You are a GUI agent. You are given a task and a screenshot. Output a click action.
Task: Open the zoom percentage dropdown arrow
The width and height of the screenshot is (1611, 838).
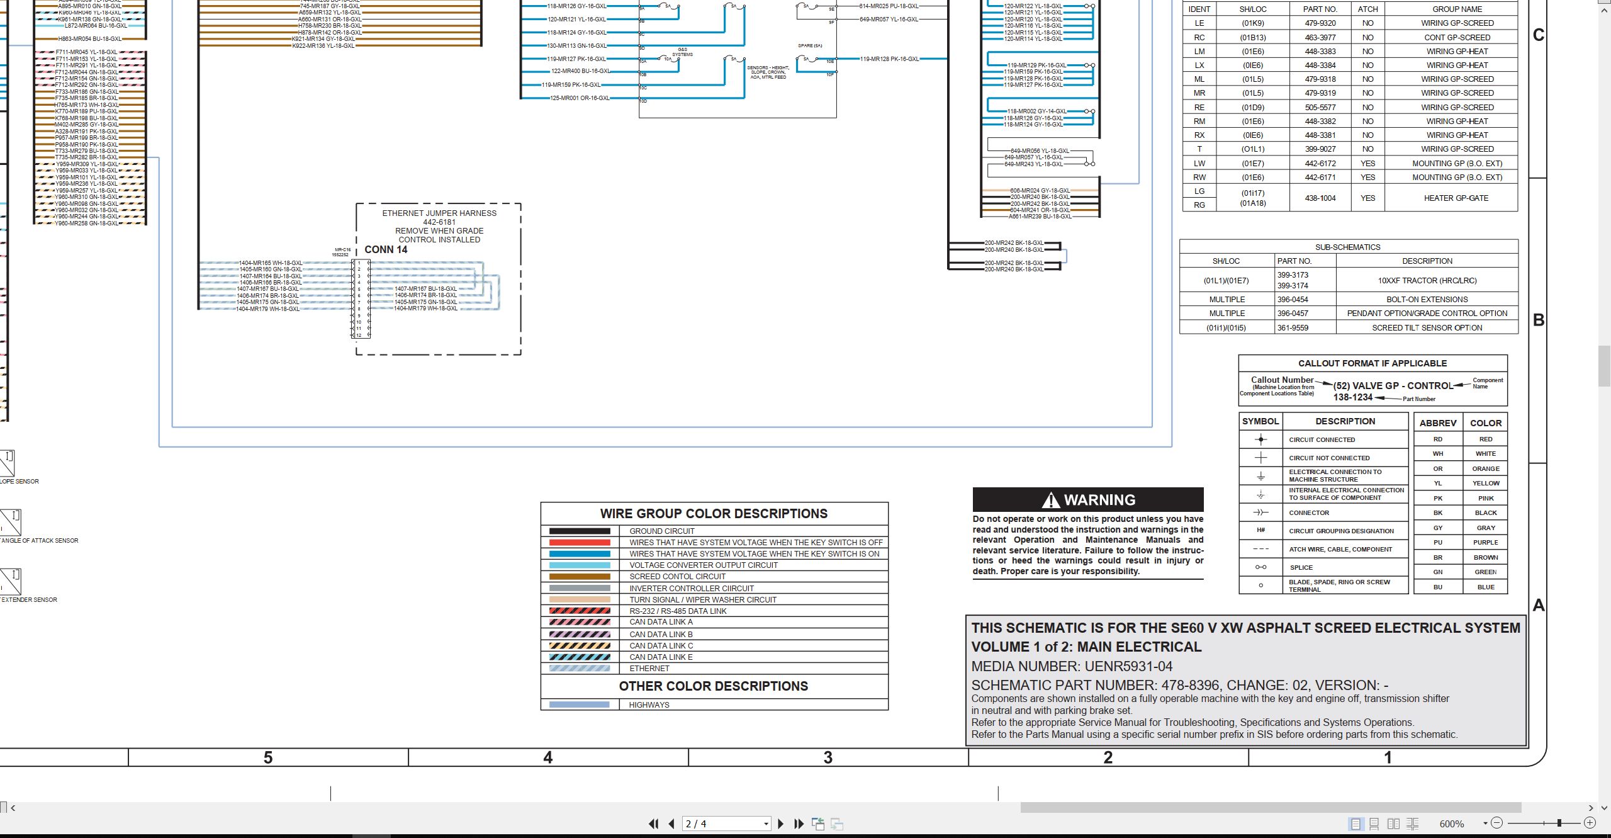pyautogui.click(x=1485, y=823)
